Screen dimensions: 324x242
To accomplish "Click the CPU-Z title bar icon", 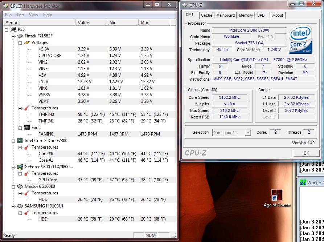I will (185, 5).
